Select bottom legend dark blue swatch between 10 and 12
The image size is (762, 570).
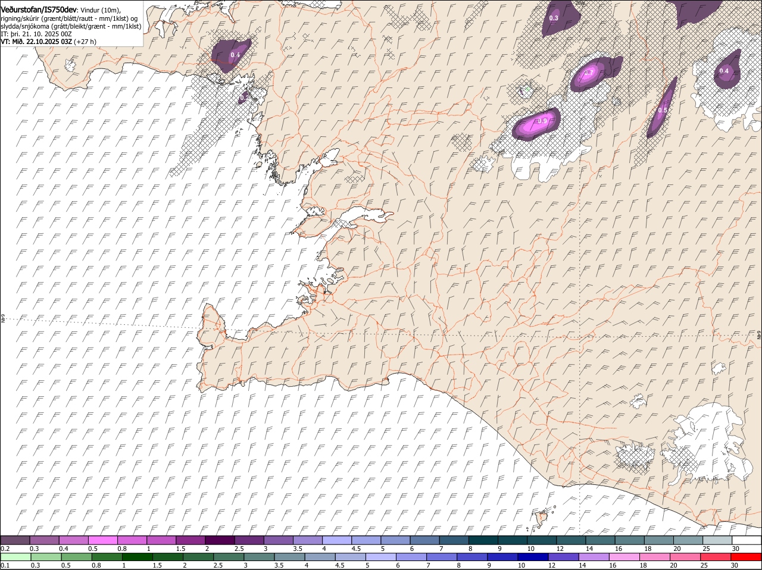pos(533,557)
